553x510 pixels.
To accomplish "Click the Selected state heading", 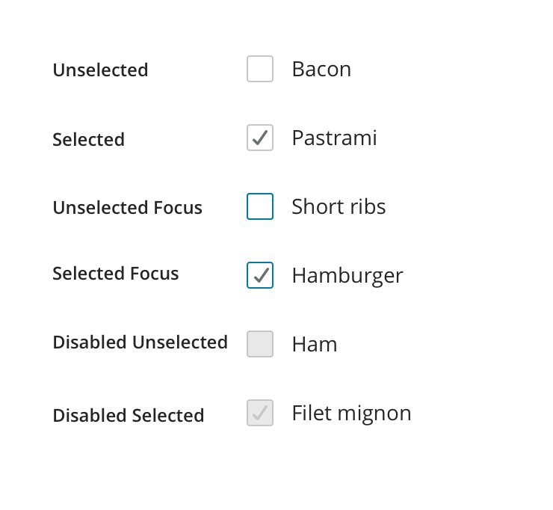I will coord(88,139).
